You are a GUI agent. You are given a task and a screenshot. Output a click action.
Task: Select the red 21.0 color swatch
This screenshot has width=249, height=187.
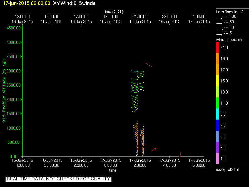click(x=217, y=47)
